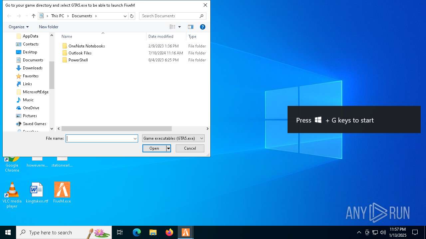Sort by the Name column header
Viewport: 426px width, 239px height.
(67, 37)
